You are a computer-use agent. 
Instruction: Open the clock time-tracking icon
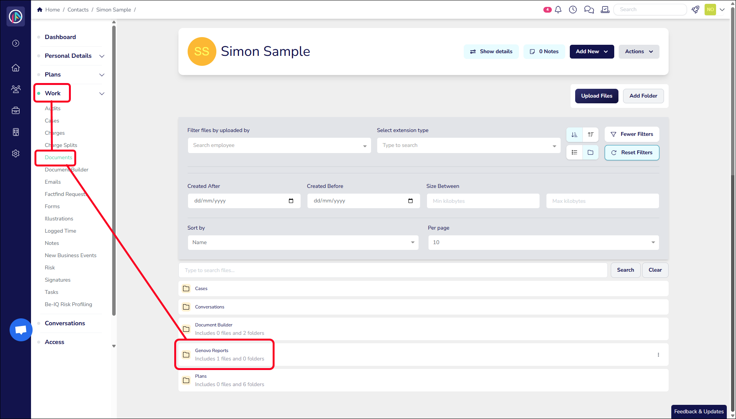coord(573,10)
